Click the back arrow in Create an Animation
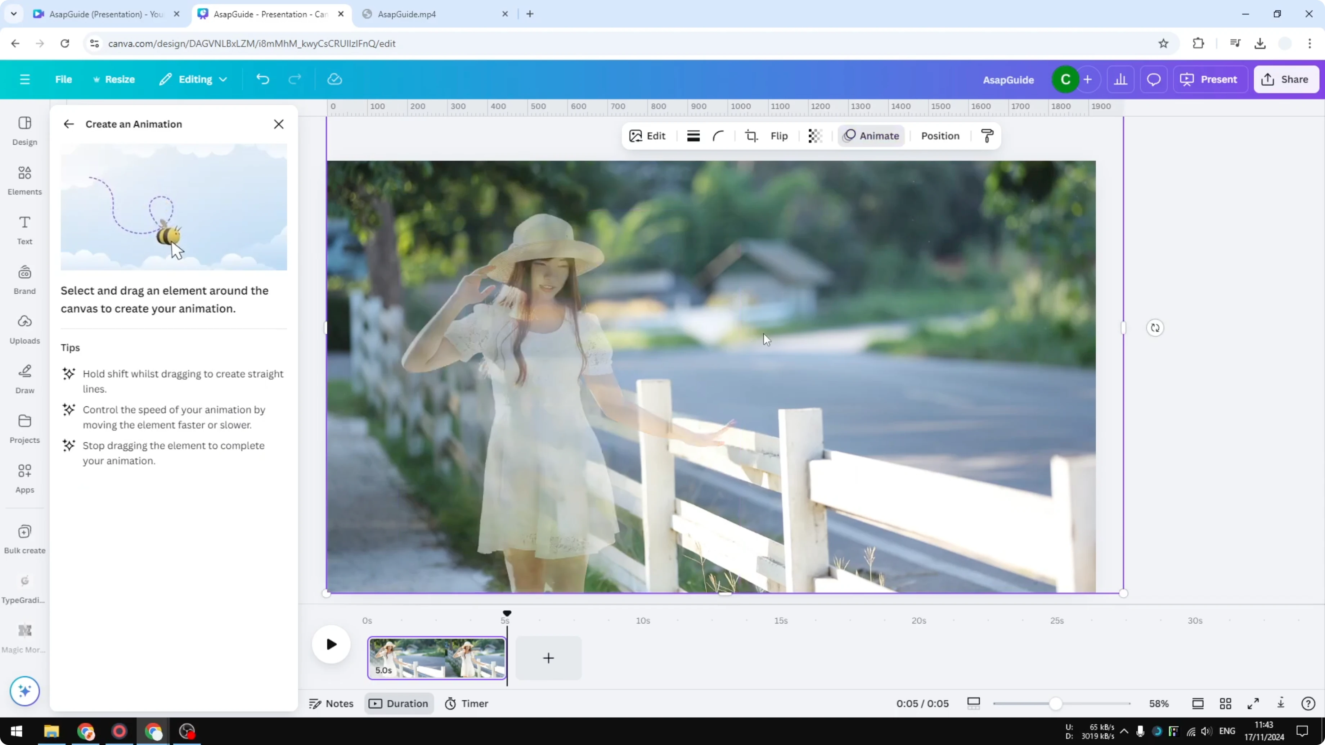This screenshot has height=745, width=1325. [x=69, y=124]
